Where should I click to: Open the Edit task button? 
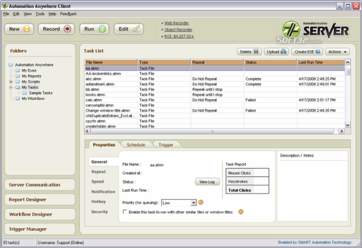[129, 29]
